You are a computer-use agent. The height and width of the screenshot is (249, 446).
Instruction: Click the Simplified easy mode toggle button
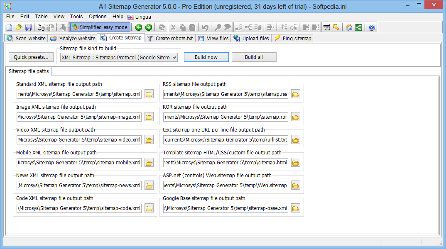tap(100, 27)
